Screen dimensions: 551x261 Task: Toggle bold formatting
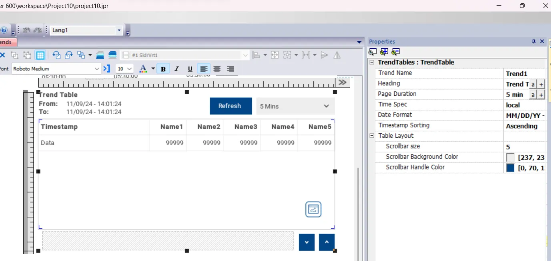click(x=163, y=68)
